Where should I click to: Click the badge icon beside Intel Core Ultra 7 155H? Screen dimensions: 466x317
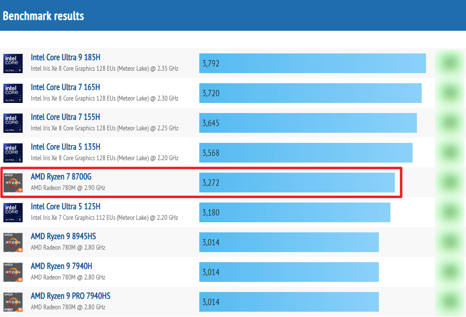(13, 123)
